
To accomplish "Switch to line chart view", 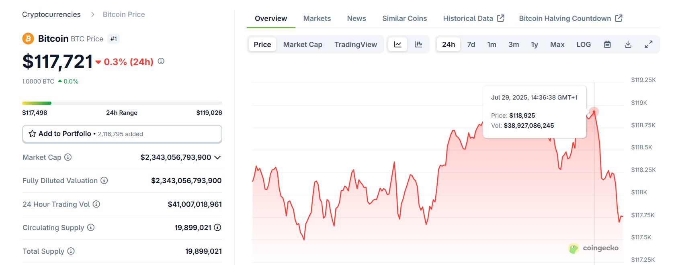I will click(x=397, y=44).
